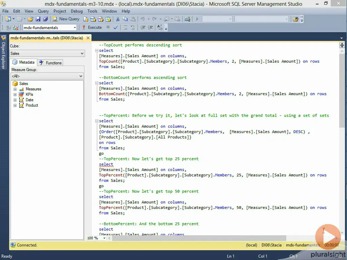Toggle the outline box beside the Order query select

tap(96, 121)
